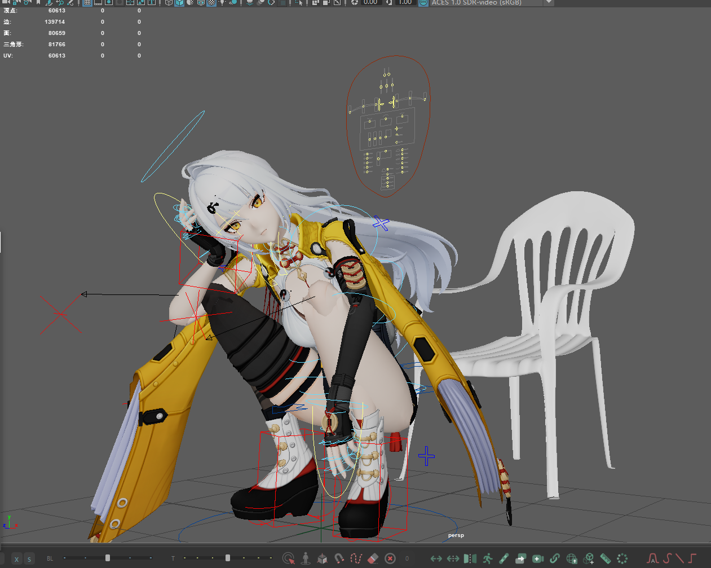The image size is (711, 568).
Task: Click the 面 statistics label
Action: click(7, 33)
